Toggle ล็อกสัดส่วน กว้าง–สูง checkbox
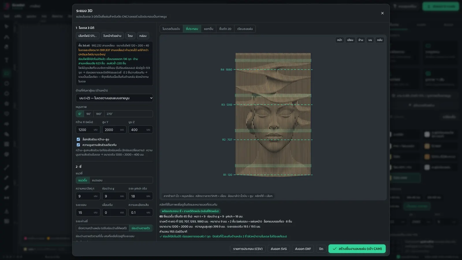462x260 pixels. (78, 139)
